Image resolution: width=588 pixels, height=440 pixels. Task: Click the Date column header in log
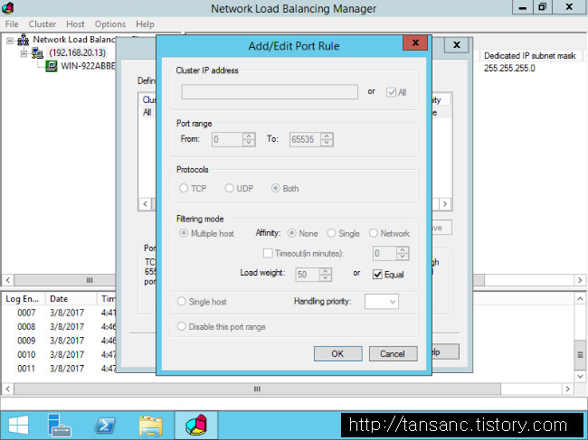tap(71, 298)
